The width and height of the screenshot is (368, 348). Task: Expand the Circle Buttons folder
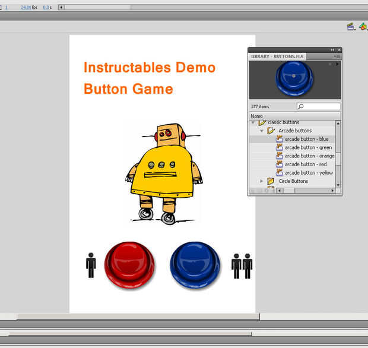pyautogui.click(x=261, y=181)
